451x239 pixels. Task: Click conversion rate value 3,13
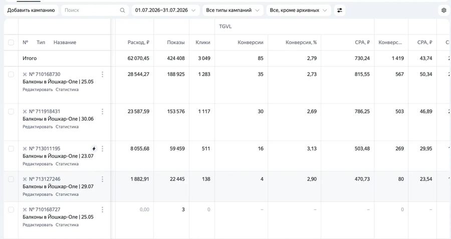[312, 148]
